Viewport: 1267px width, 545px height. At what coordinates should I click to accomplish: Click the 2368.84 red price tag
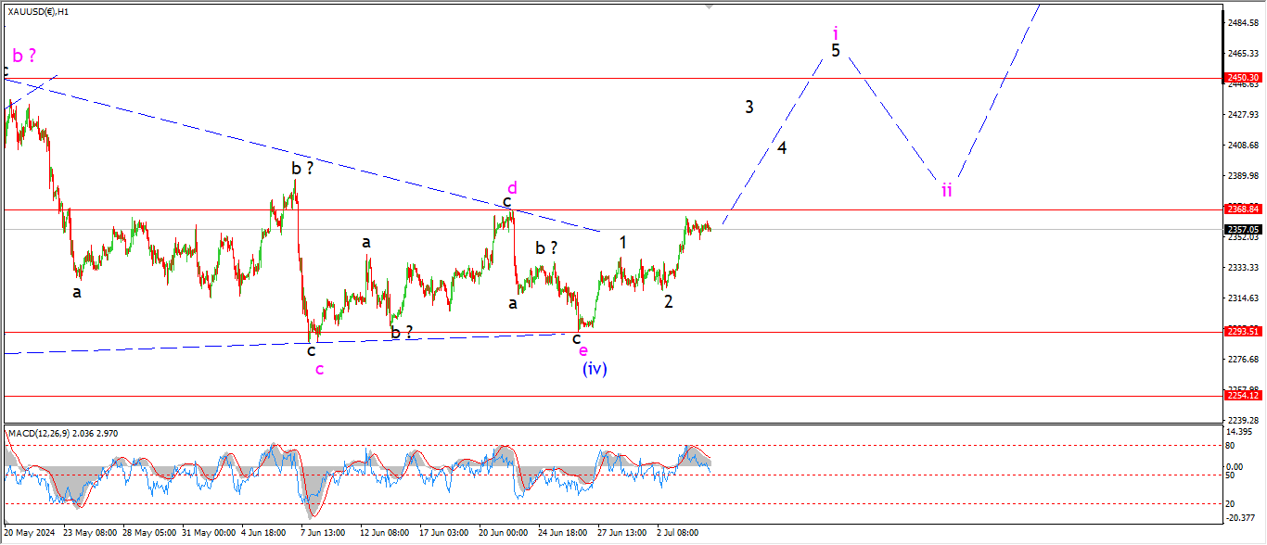[1242, 209]
